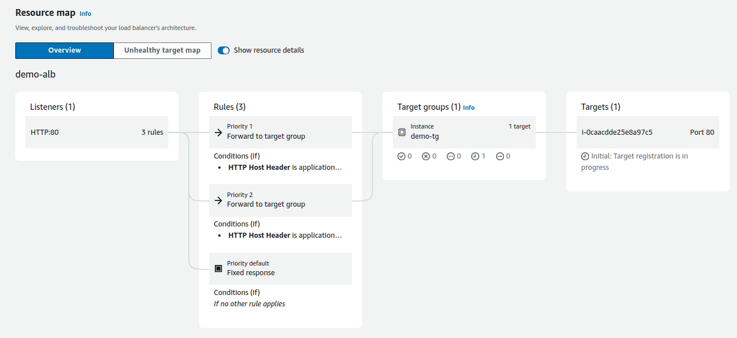The width and height of the screenshot is (737, 338).
Task: Click the unused targets ellipsis icon
Action: point(451,156)
